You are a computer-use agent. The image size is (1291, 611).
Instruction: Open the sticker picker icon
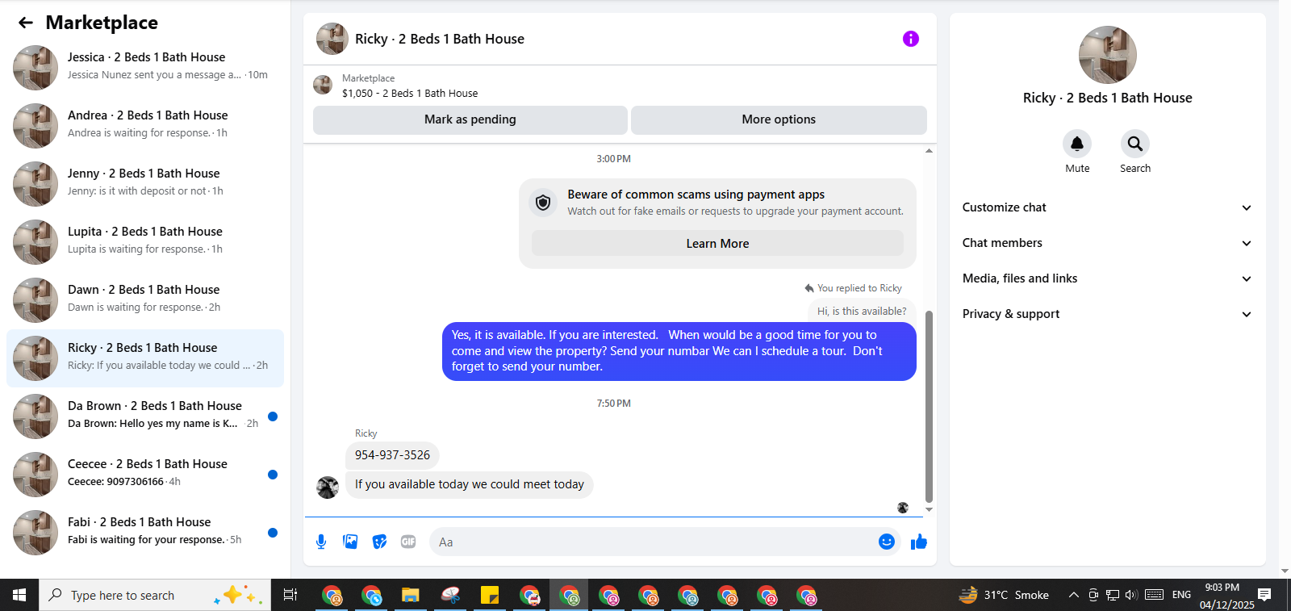tap(379, 542)
